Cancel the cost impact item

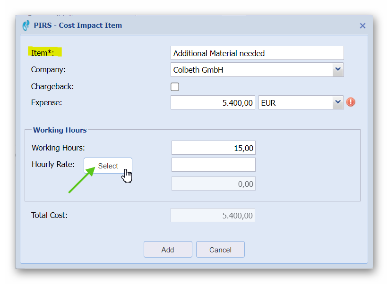(220, 250)
